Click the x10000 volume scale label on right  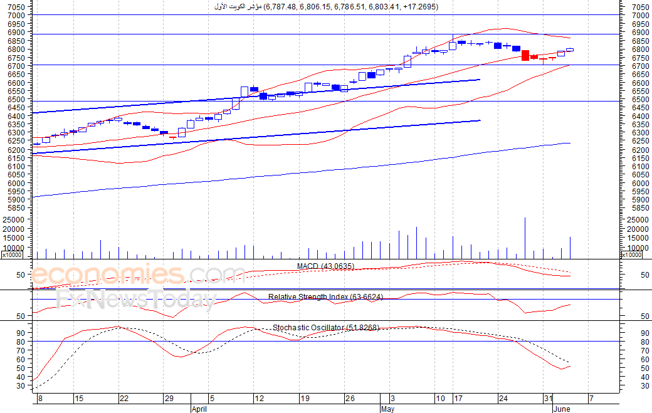tap(631, 254)
